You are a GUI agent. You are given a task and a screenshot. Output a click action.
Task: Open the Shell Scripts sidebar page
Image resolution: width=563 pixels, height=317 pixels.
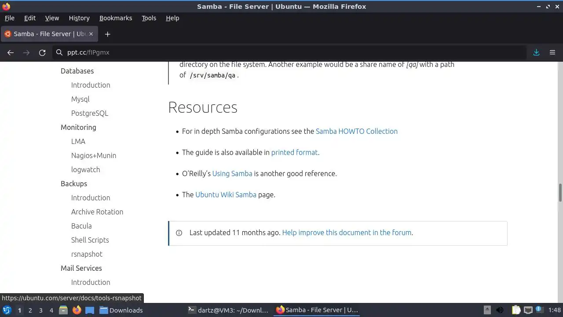90,240
